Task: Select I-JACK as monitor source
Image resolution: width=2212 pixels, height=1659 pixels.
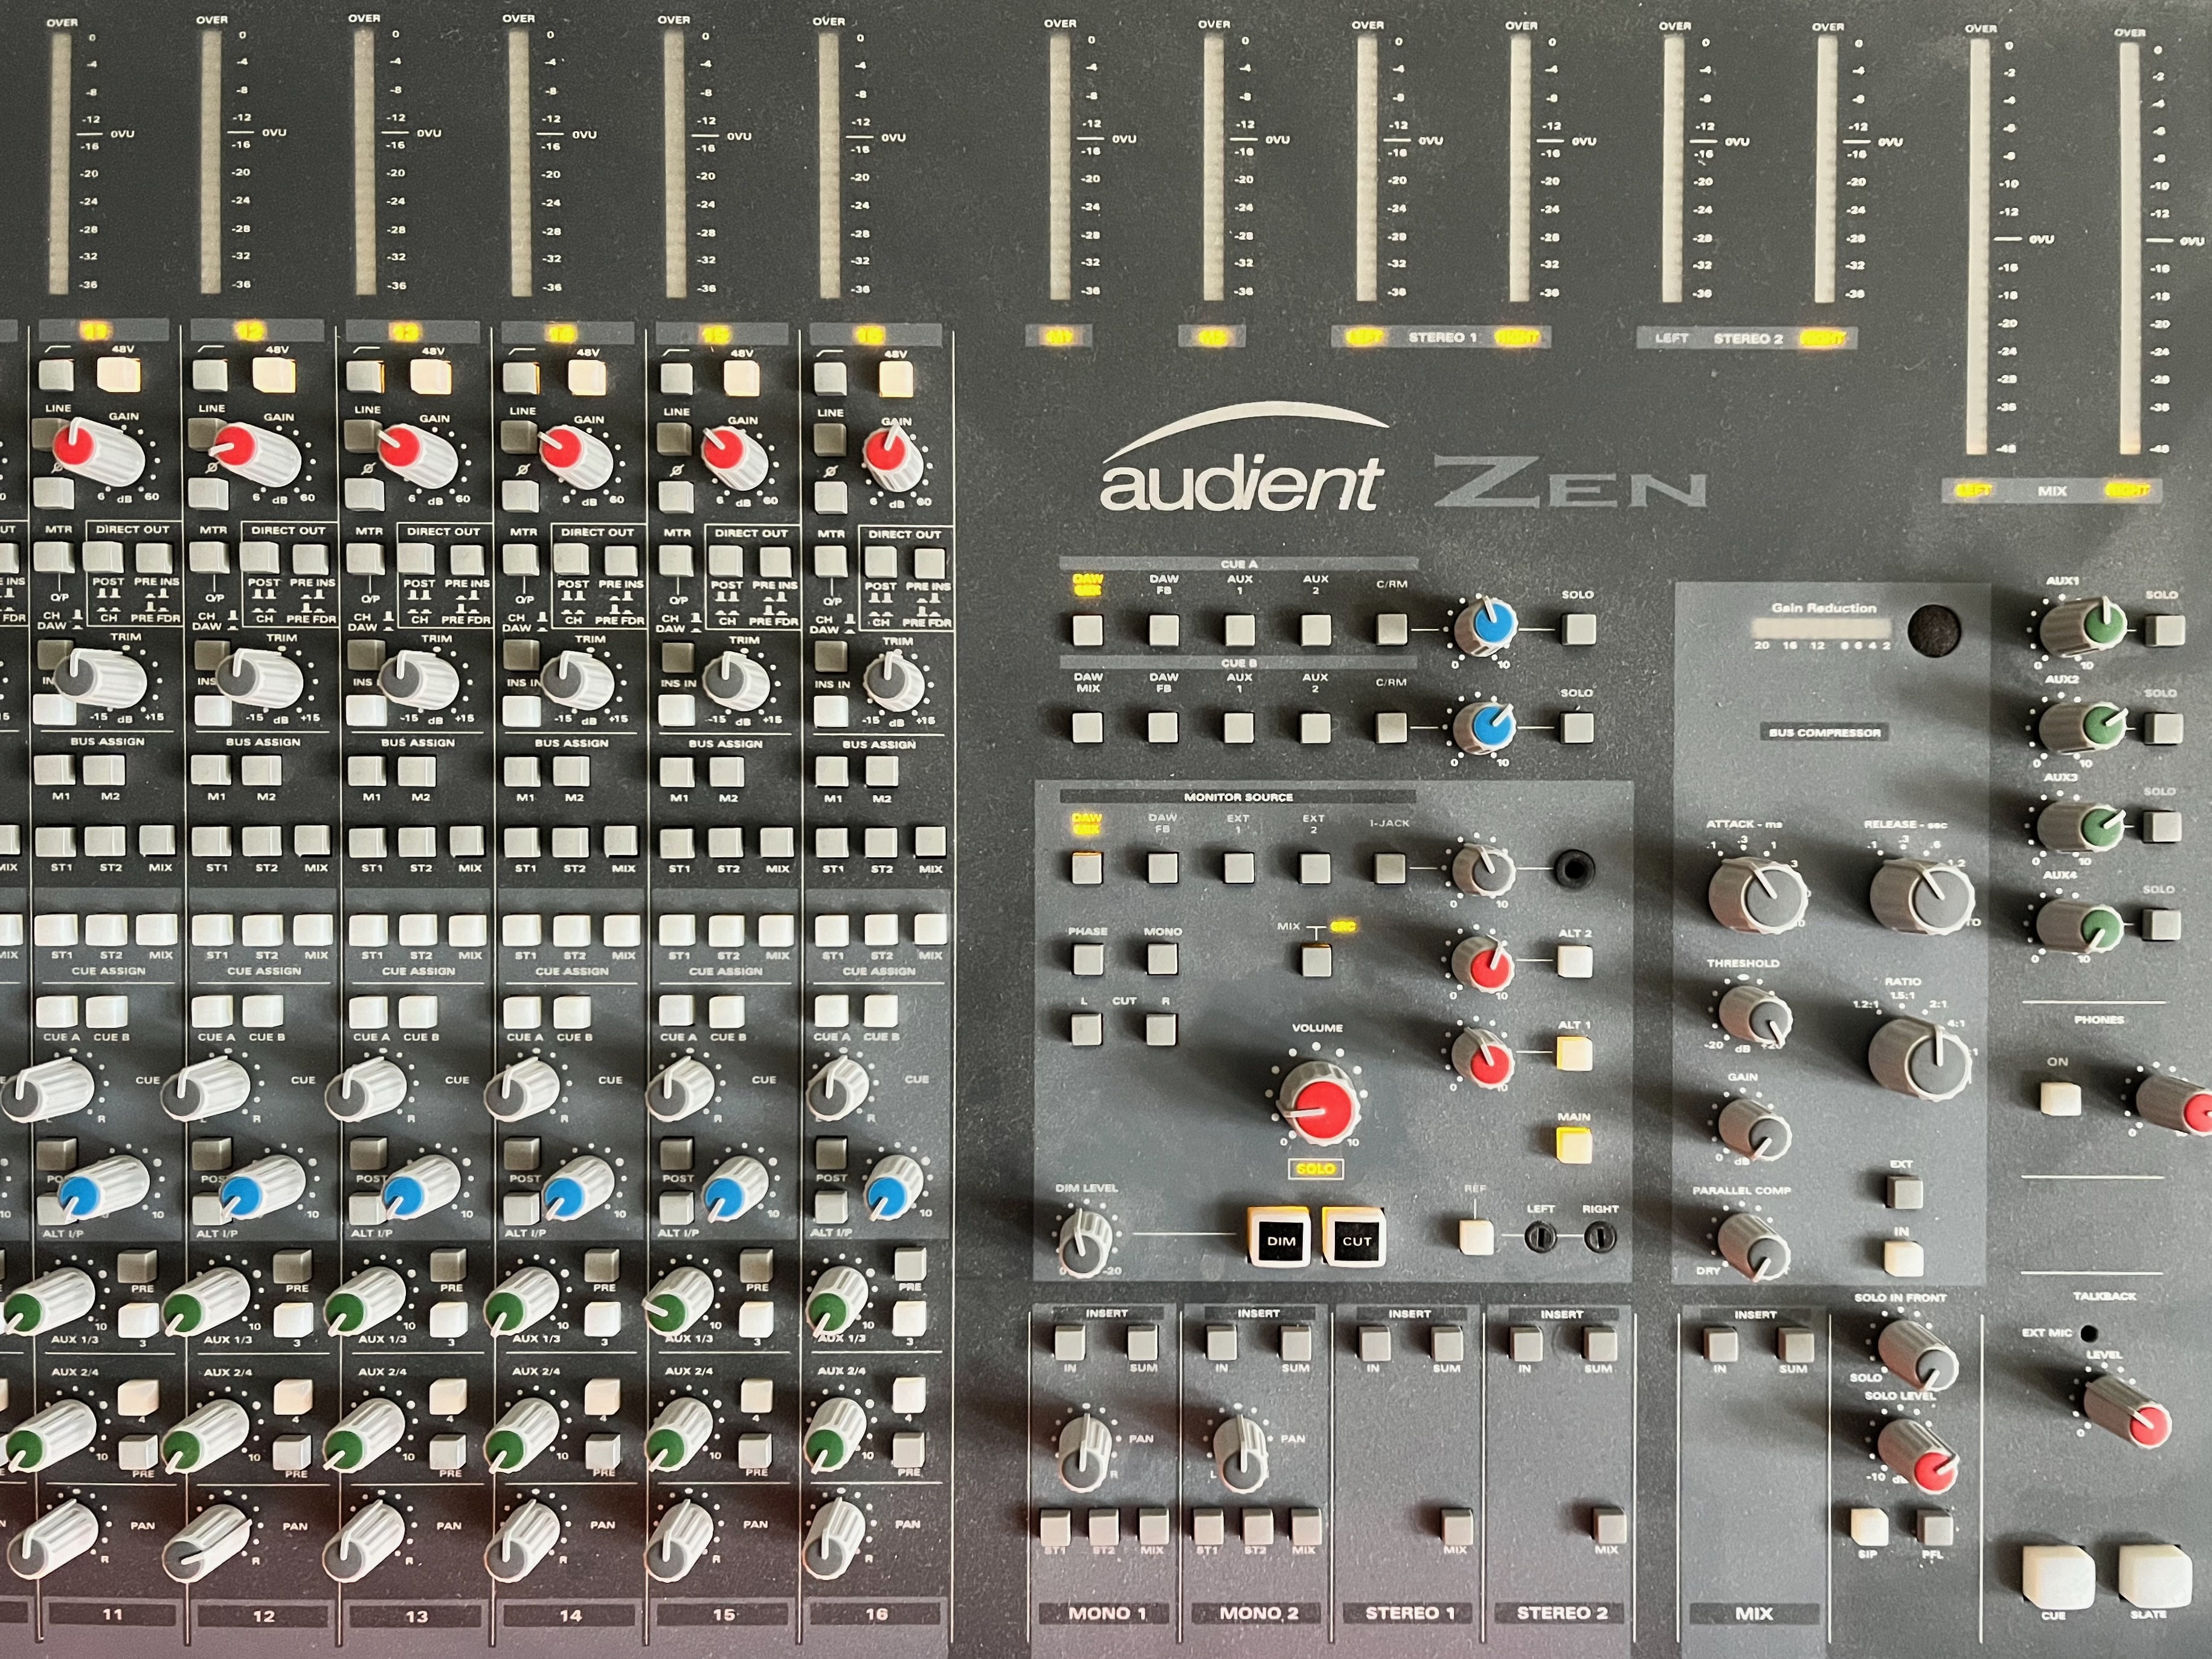Action: 1390,867
